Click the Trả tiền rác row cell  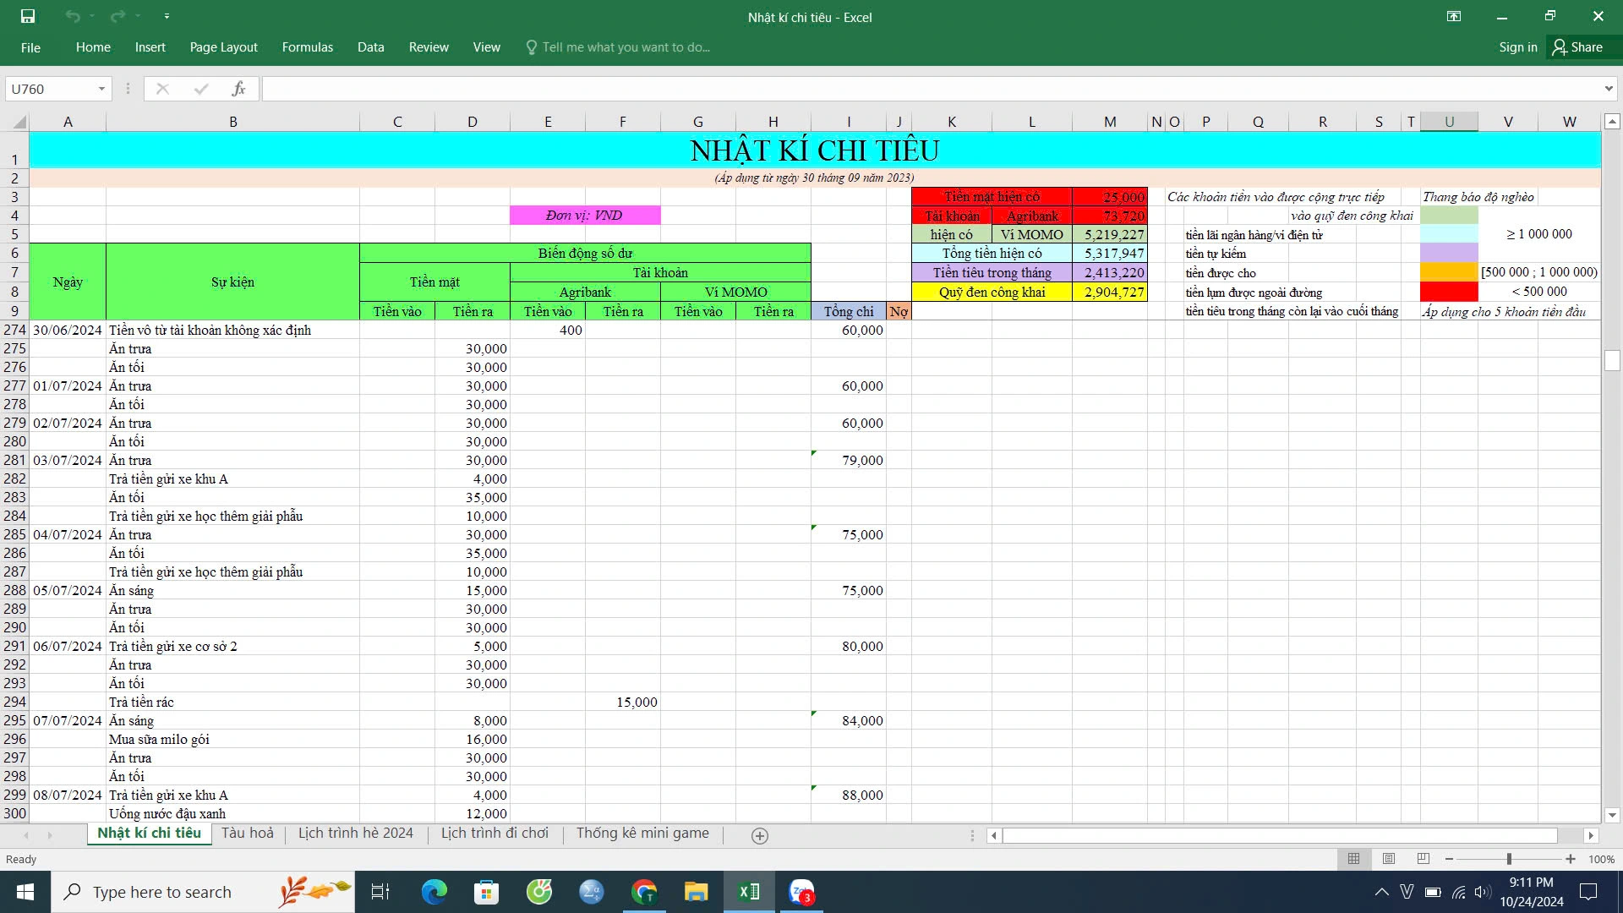click(232, 702)
